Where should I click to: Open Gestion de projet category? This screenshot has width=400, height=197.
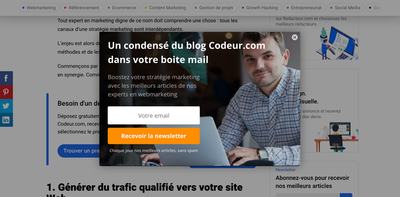(x=214, y=8)
